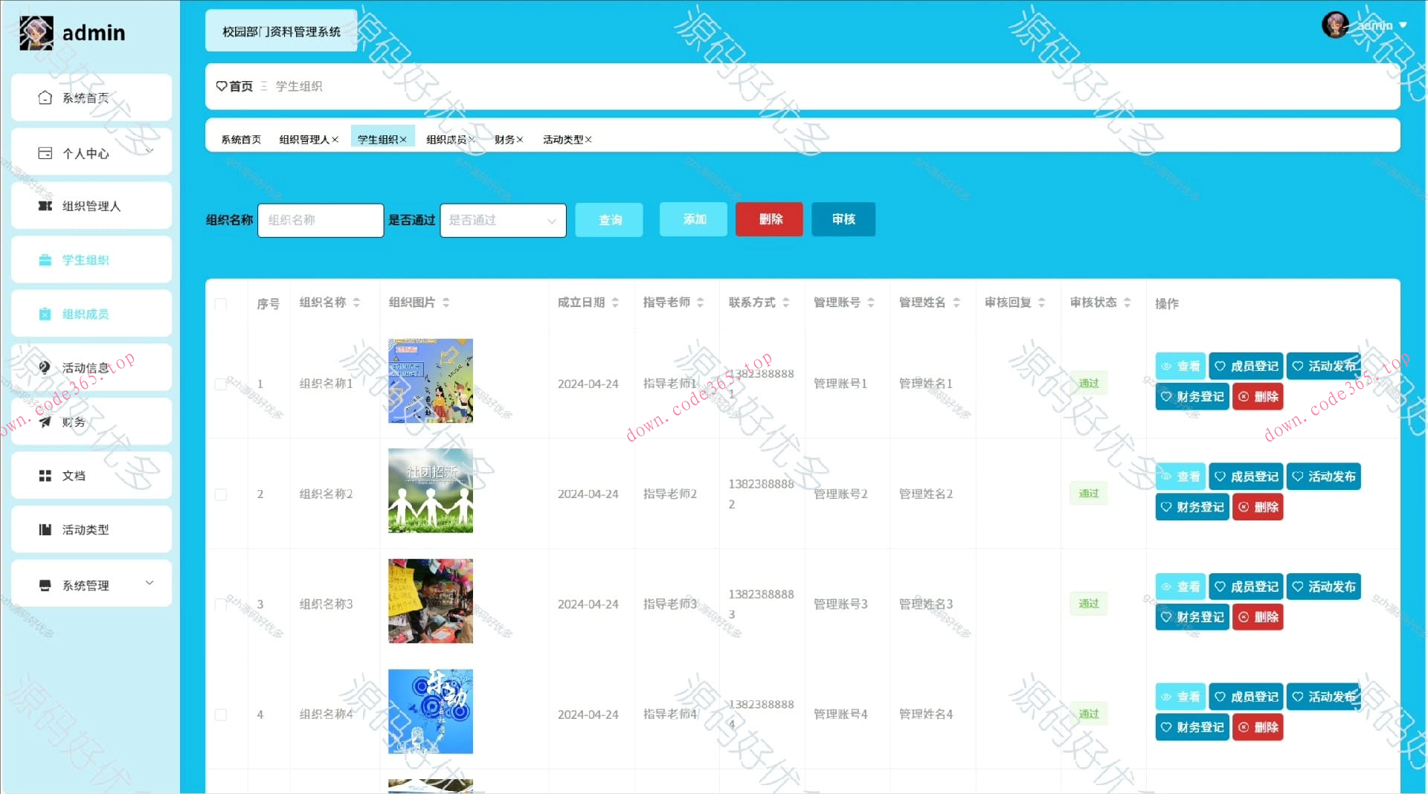Open 活动信息 via its clock sidebar icon

44,367
